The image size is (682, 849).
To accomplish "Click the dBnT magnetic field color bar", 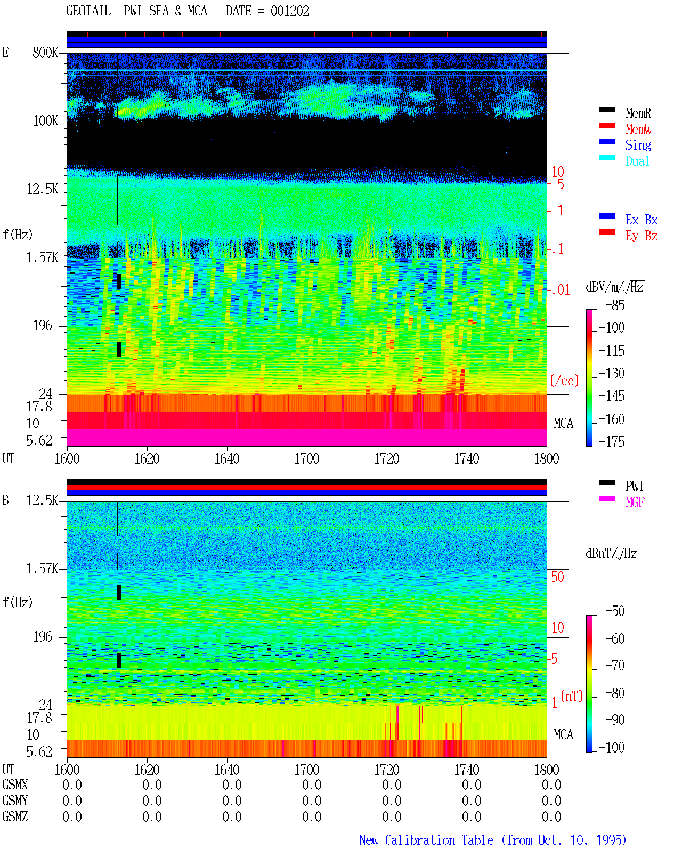I will (589, 684).
